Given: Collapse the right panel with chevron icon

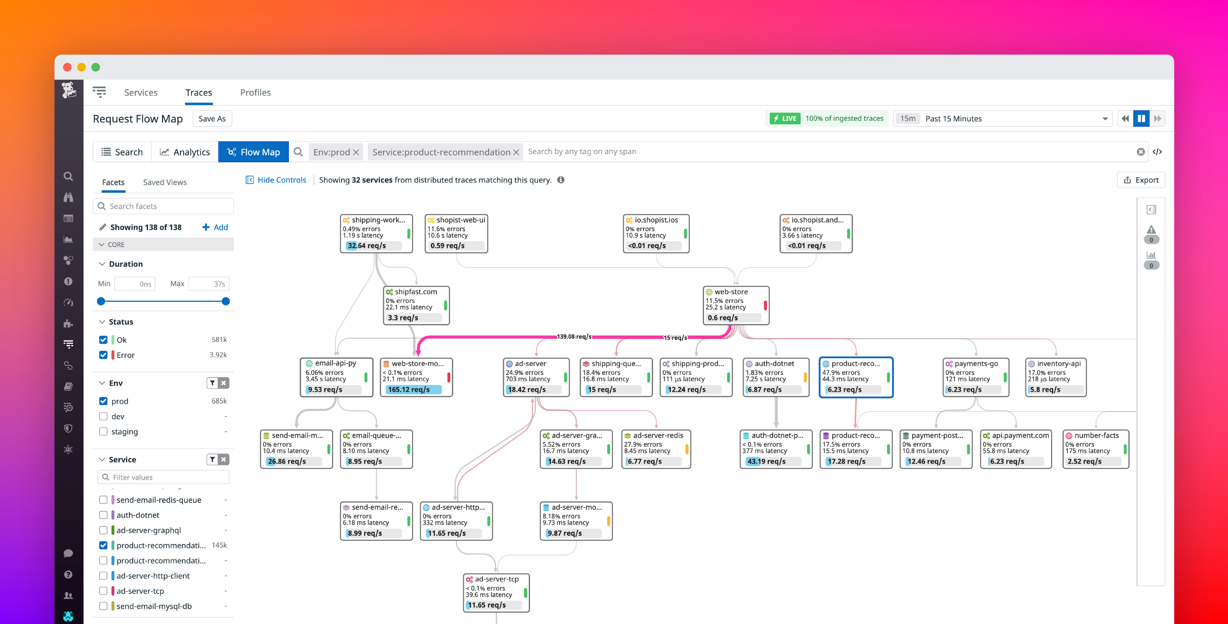Looking at the screenshot, I should coord(1152,210).
